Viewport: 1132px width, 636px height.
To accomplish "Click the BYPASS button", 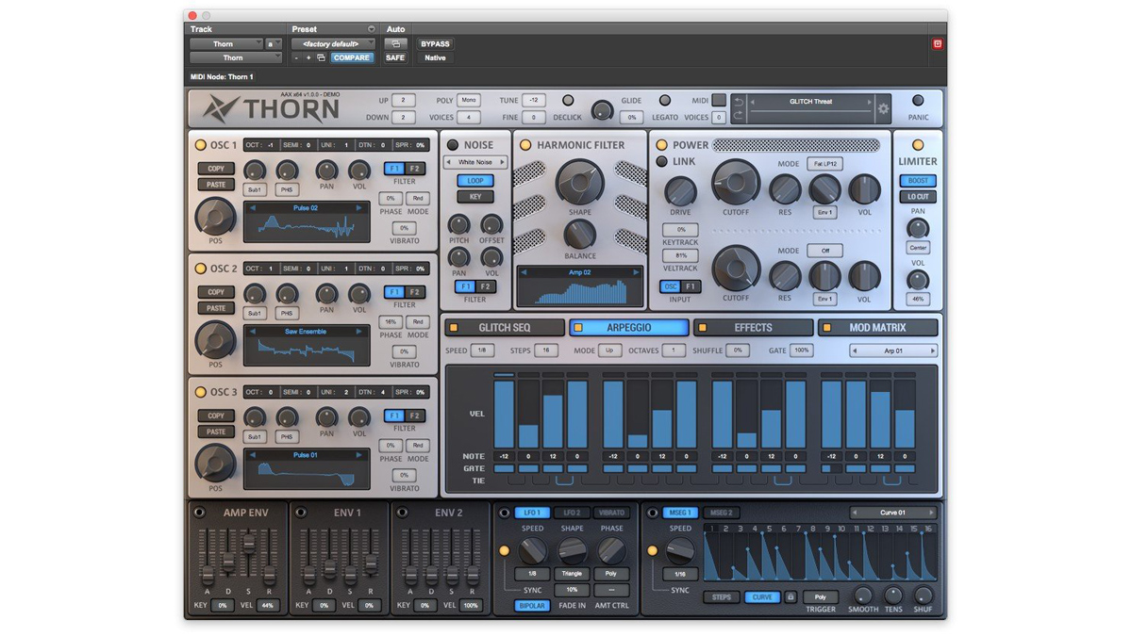I will pos(435,44).
